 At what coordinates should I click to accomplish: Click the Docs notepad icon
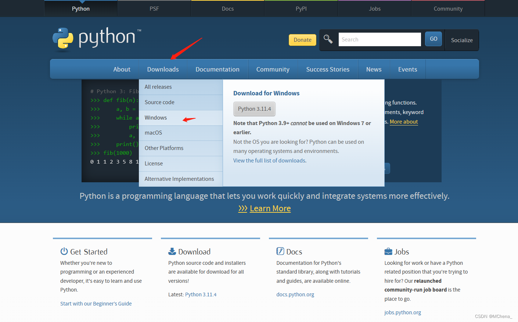[280, 251]
